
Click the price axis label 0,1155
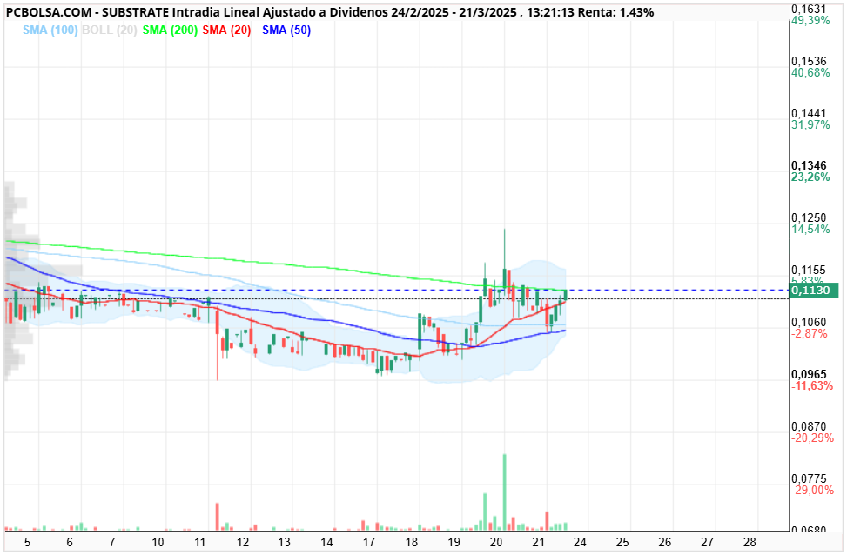[x=809, y=270]
